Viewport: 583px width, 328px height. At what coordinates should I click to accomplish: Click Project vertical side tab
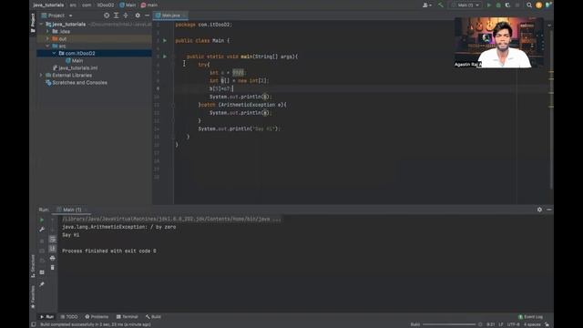(x=33, y=22)
